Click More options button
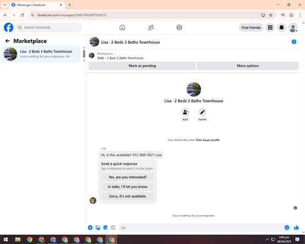The image size is (305, 244). [x=248, y=66]
